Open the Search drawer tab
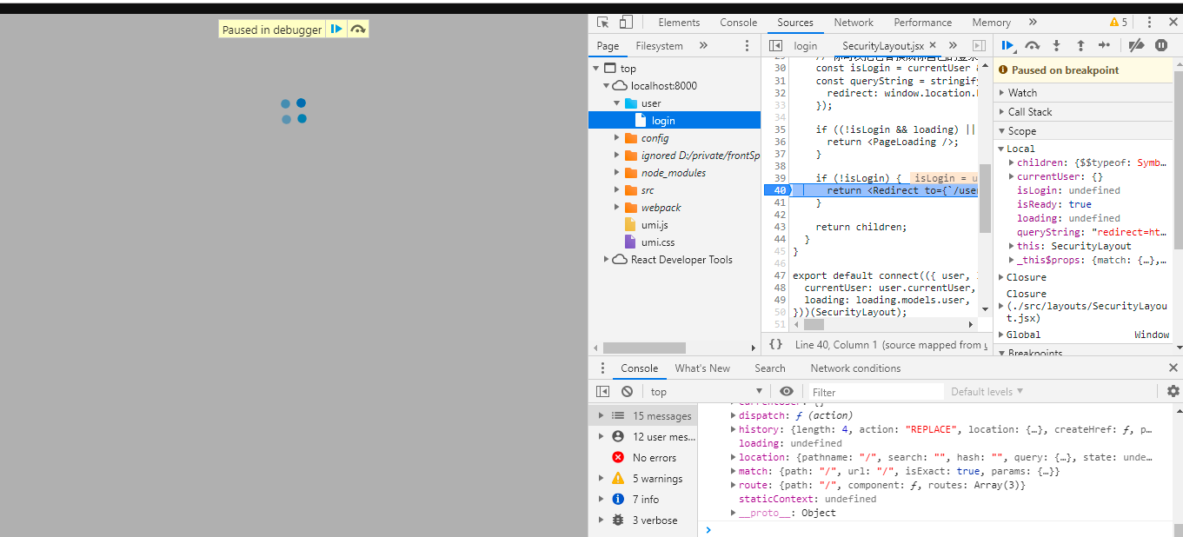The width and height of the screenshot is (1183, 537). [x=769, y=368]
